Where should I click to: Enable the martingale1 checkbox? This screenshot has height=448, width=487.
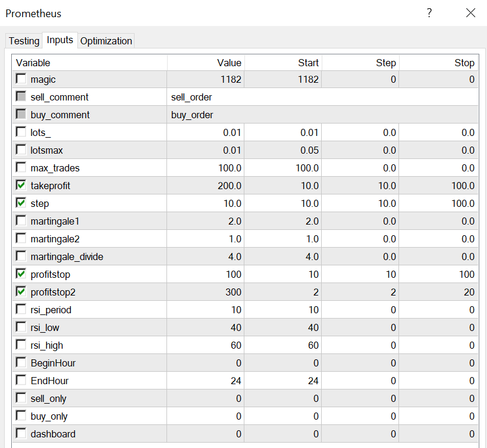(x=21, y=220)
